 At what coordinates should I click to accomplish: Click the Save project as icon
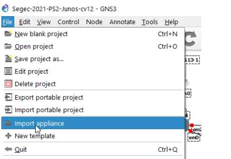click(x=8, y=59)
